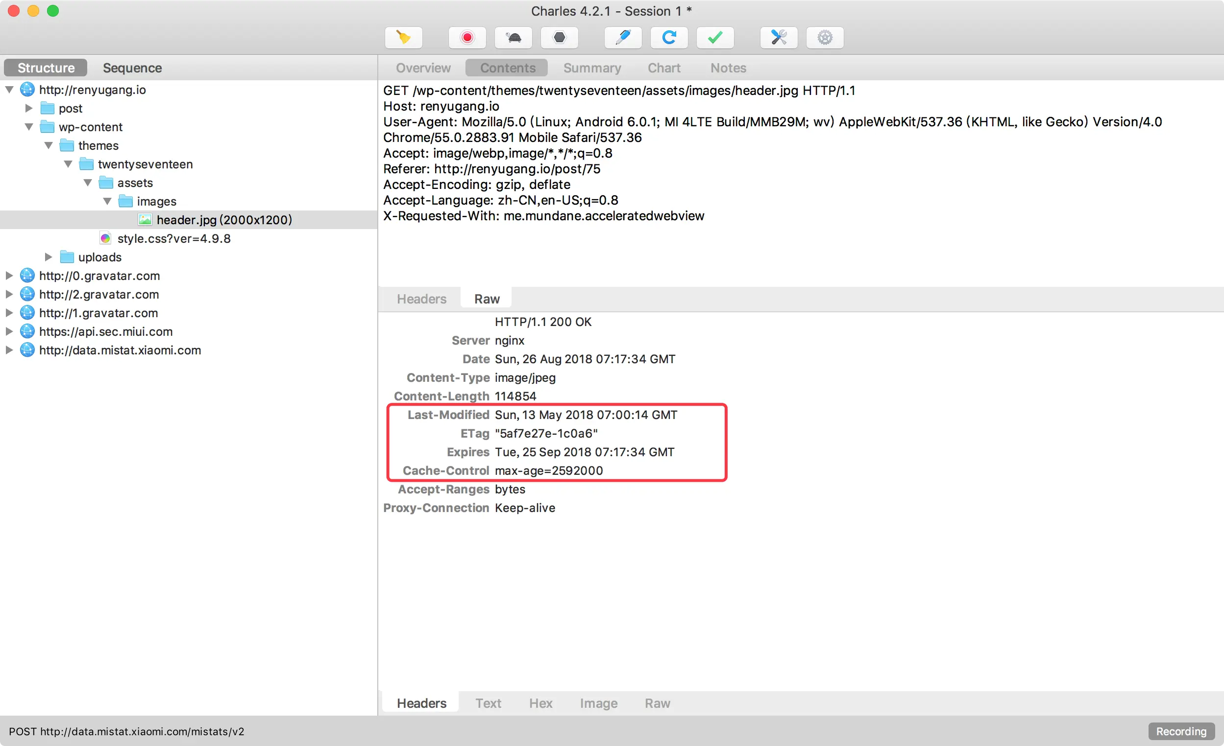Toggle breakpoints with the hexagon icon
The image size is (1224, 746).
[560, 38]
